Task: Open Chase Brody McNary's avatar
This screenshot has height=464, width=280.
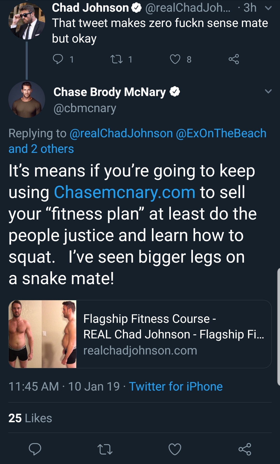Action: [27, 99]
